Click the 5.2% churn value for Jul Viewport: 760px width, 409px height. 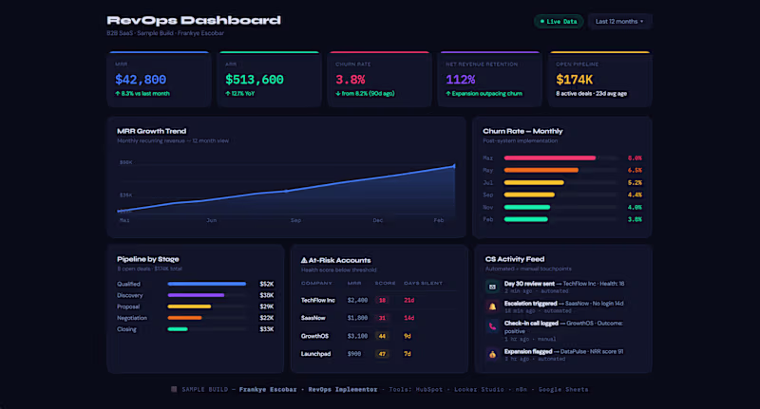pos(635,182)
